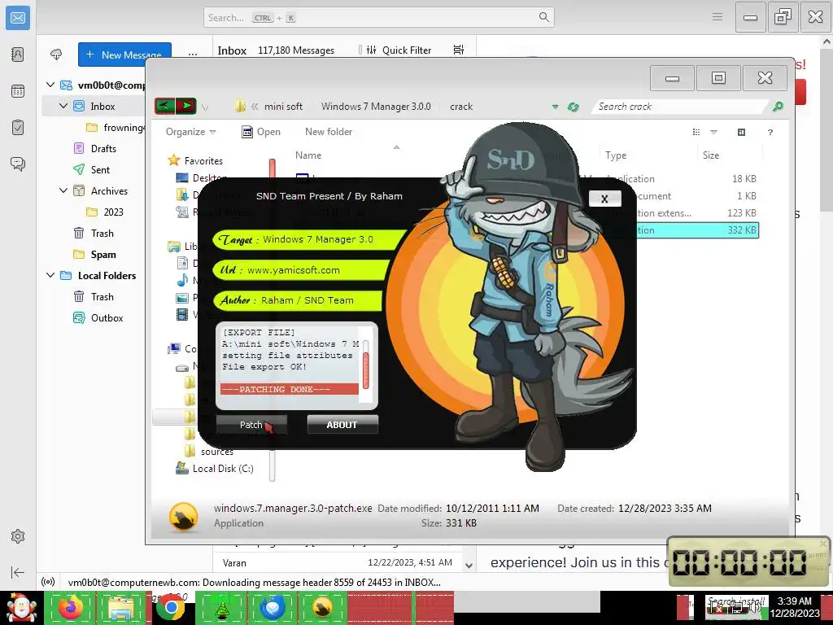Select the Spam folder

point(103,255)
